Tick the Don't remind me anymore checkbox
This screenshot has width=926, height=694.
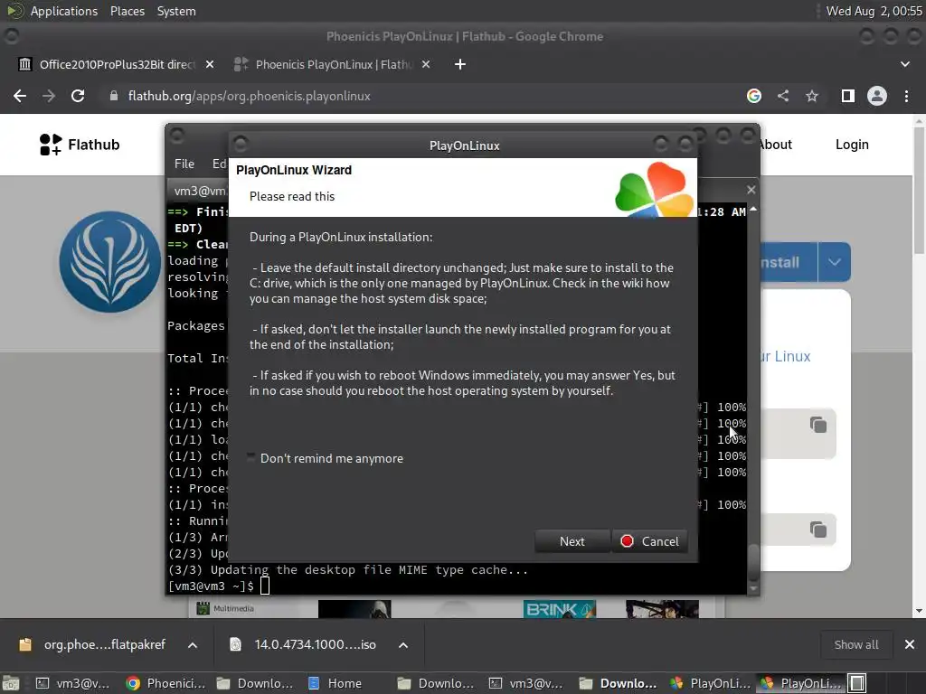tap(251, 458)
